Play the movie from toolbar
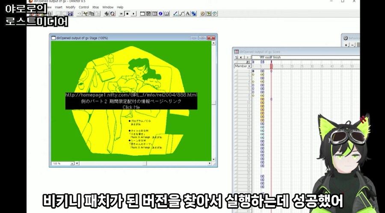 point(133,14)
